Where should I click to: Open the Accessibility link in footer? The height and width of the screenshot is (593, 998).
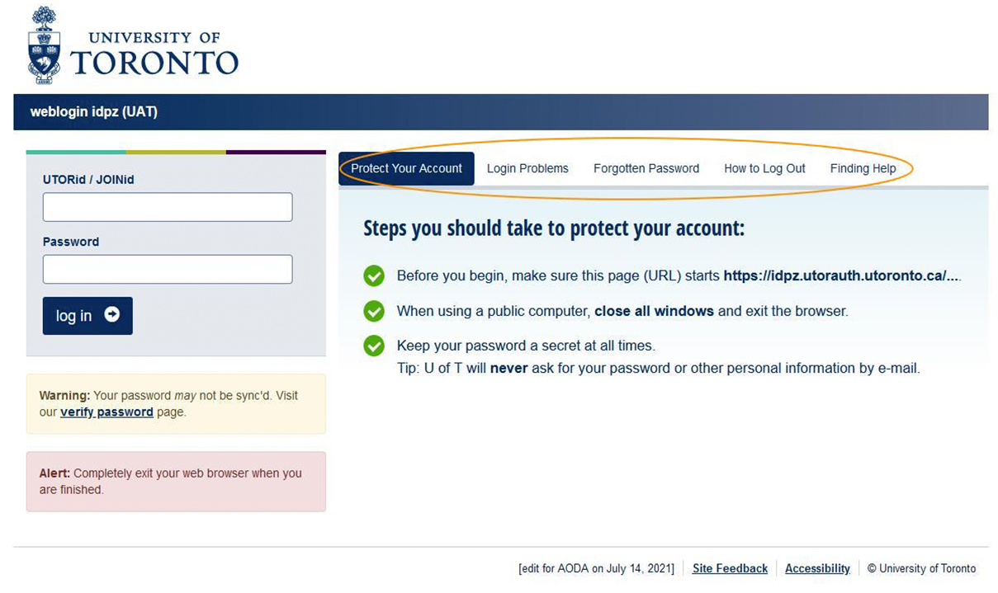[x=817, y=568]
